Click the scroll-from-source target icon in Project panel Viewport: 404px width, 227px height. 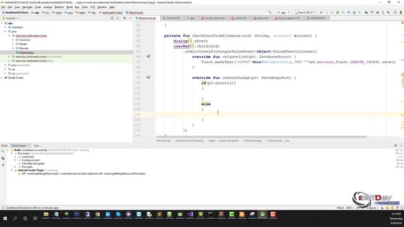pyautogui.click(x=112, y=18)
